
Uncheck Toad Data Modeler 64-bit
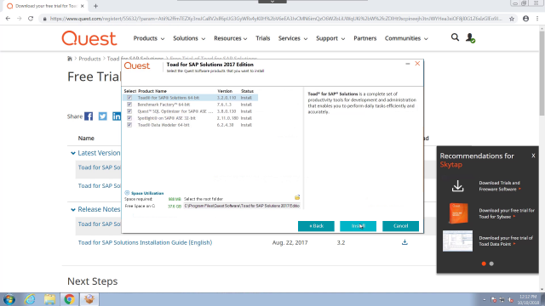point(129,125)
